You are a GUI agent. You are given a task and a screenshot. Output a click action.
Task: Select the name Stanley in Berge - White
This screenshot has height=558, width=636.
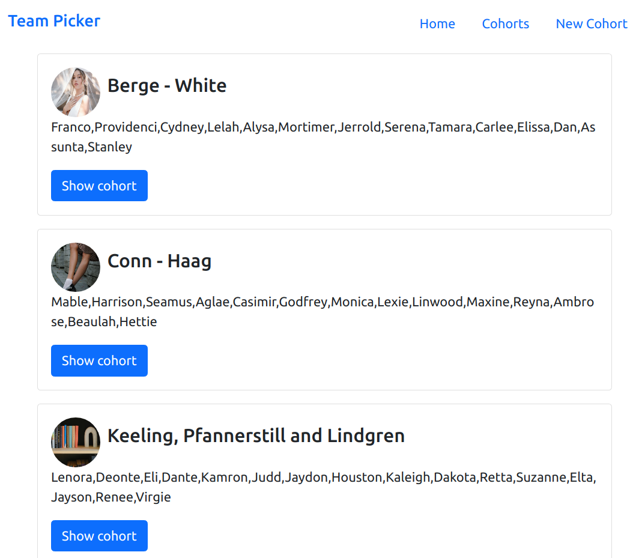(110, 147)
